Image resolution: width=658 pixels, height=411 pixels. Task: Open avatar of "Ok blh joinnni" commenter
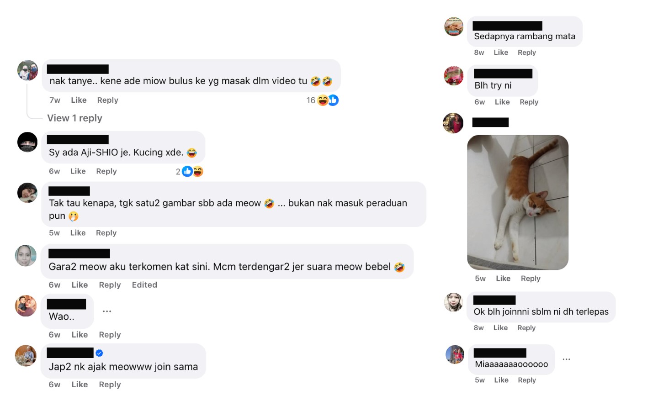pyautogui.click(x=454, y=302)
